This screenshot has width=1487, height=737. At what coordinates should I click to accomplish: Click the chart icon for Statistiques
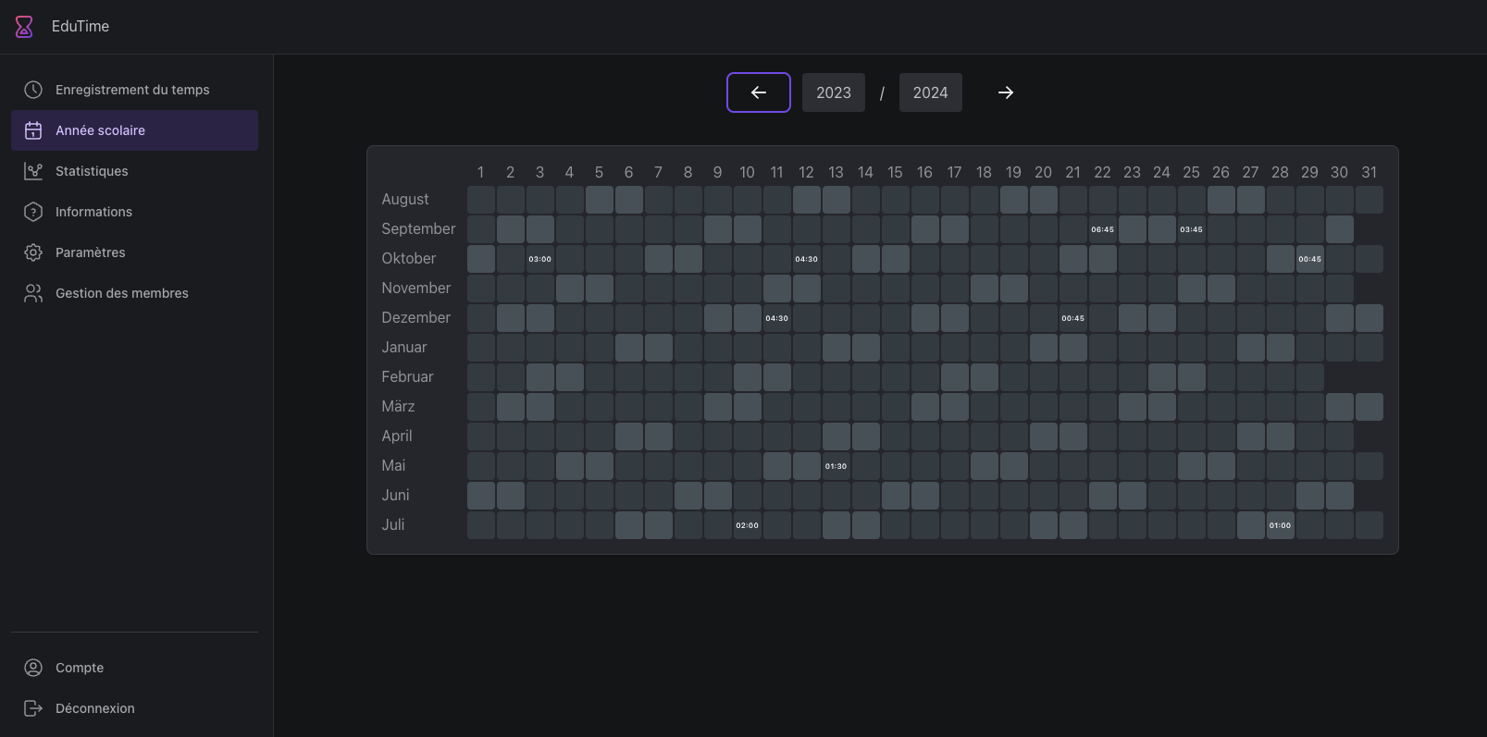click(x=33, y=171)
